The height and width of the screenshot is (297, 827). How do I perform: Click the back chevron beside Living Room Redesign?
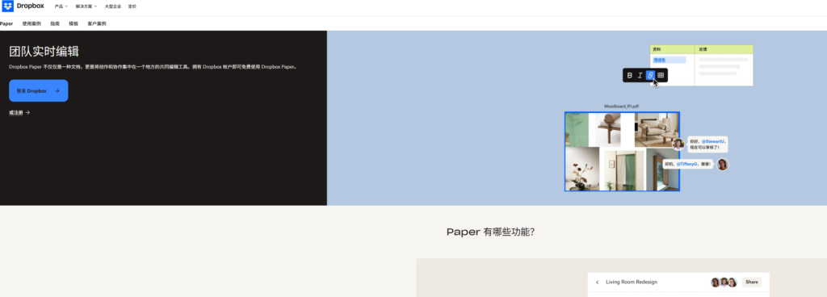pos(597,282)
